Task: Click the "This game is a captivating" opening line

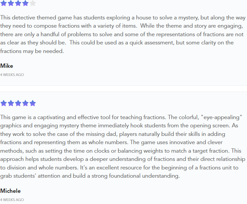Action: 33,117
